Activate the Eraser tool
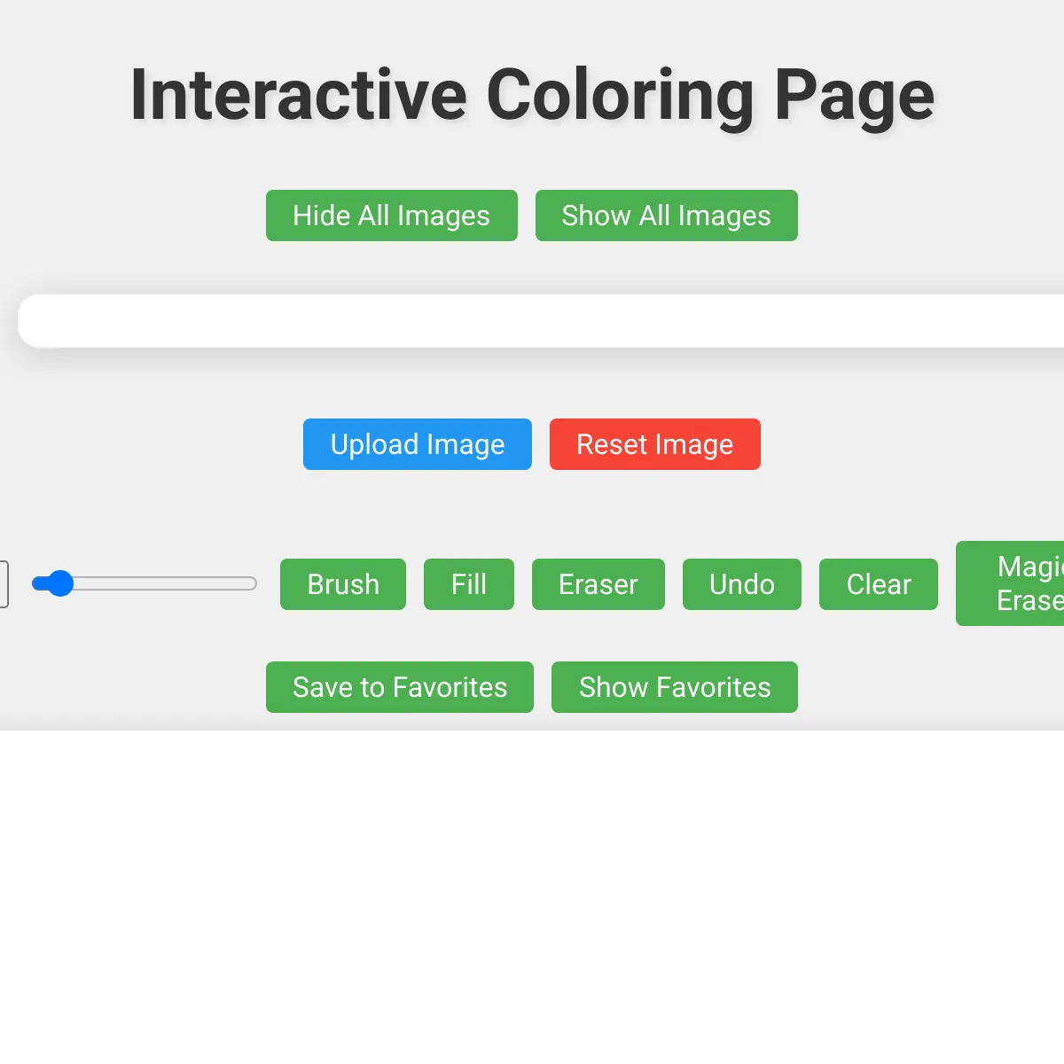1064x1064 pixels. (598, 584)
